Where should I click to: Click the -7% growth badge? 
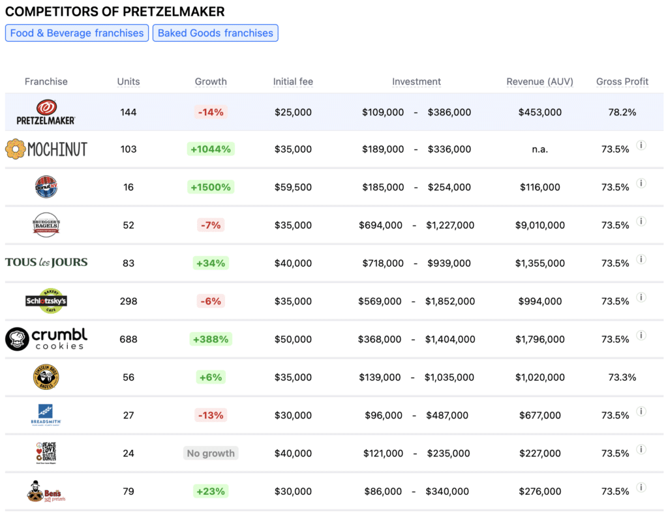(211, 225)
